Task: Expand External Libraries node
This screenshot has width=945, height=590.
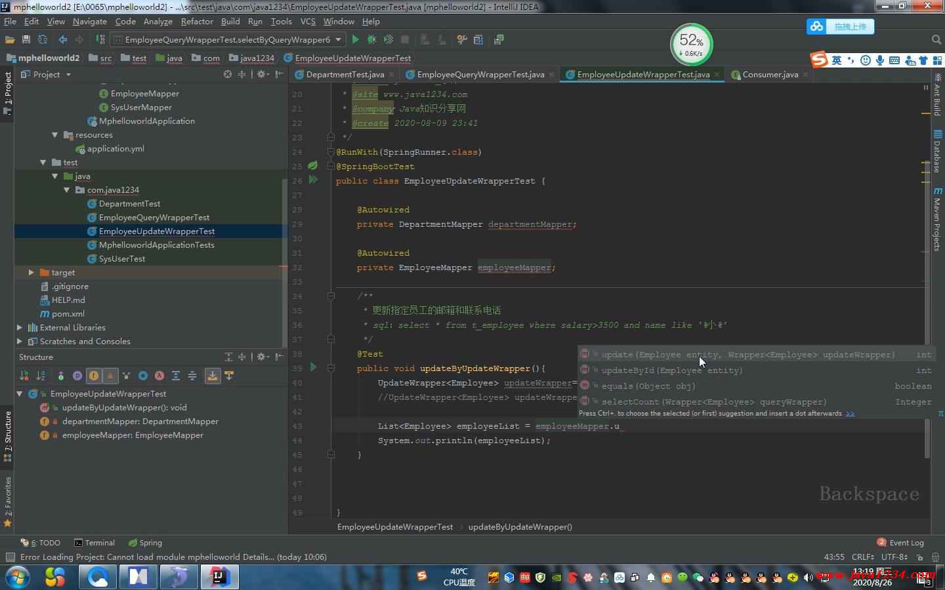Action: click(19, 328)
